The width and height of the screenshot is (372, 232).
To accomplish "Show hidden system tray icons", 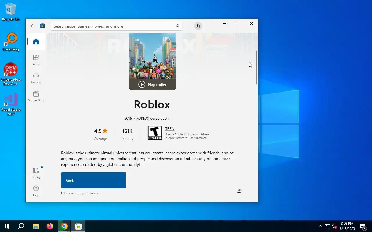I will (x=320, y=226).
